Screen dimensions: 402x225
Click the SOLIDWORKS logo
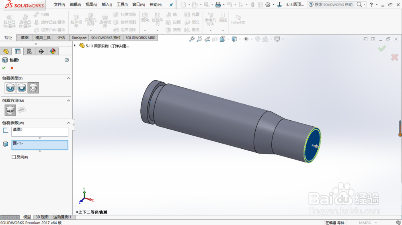(25, 5)
